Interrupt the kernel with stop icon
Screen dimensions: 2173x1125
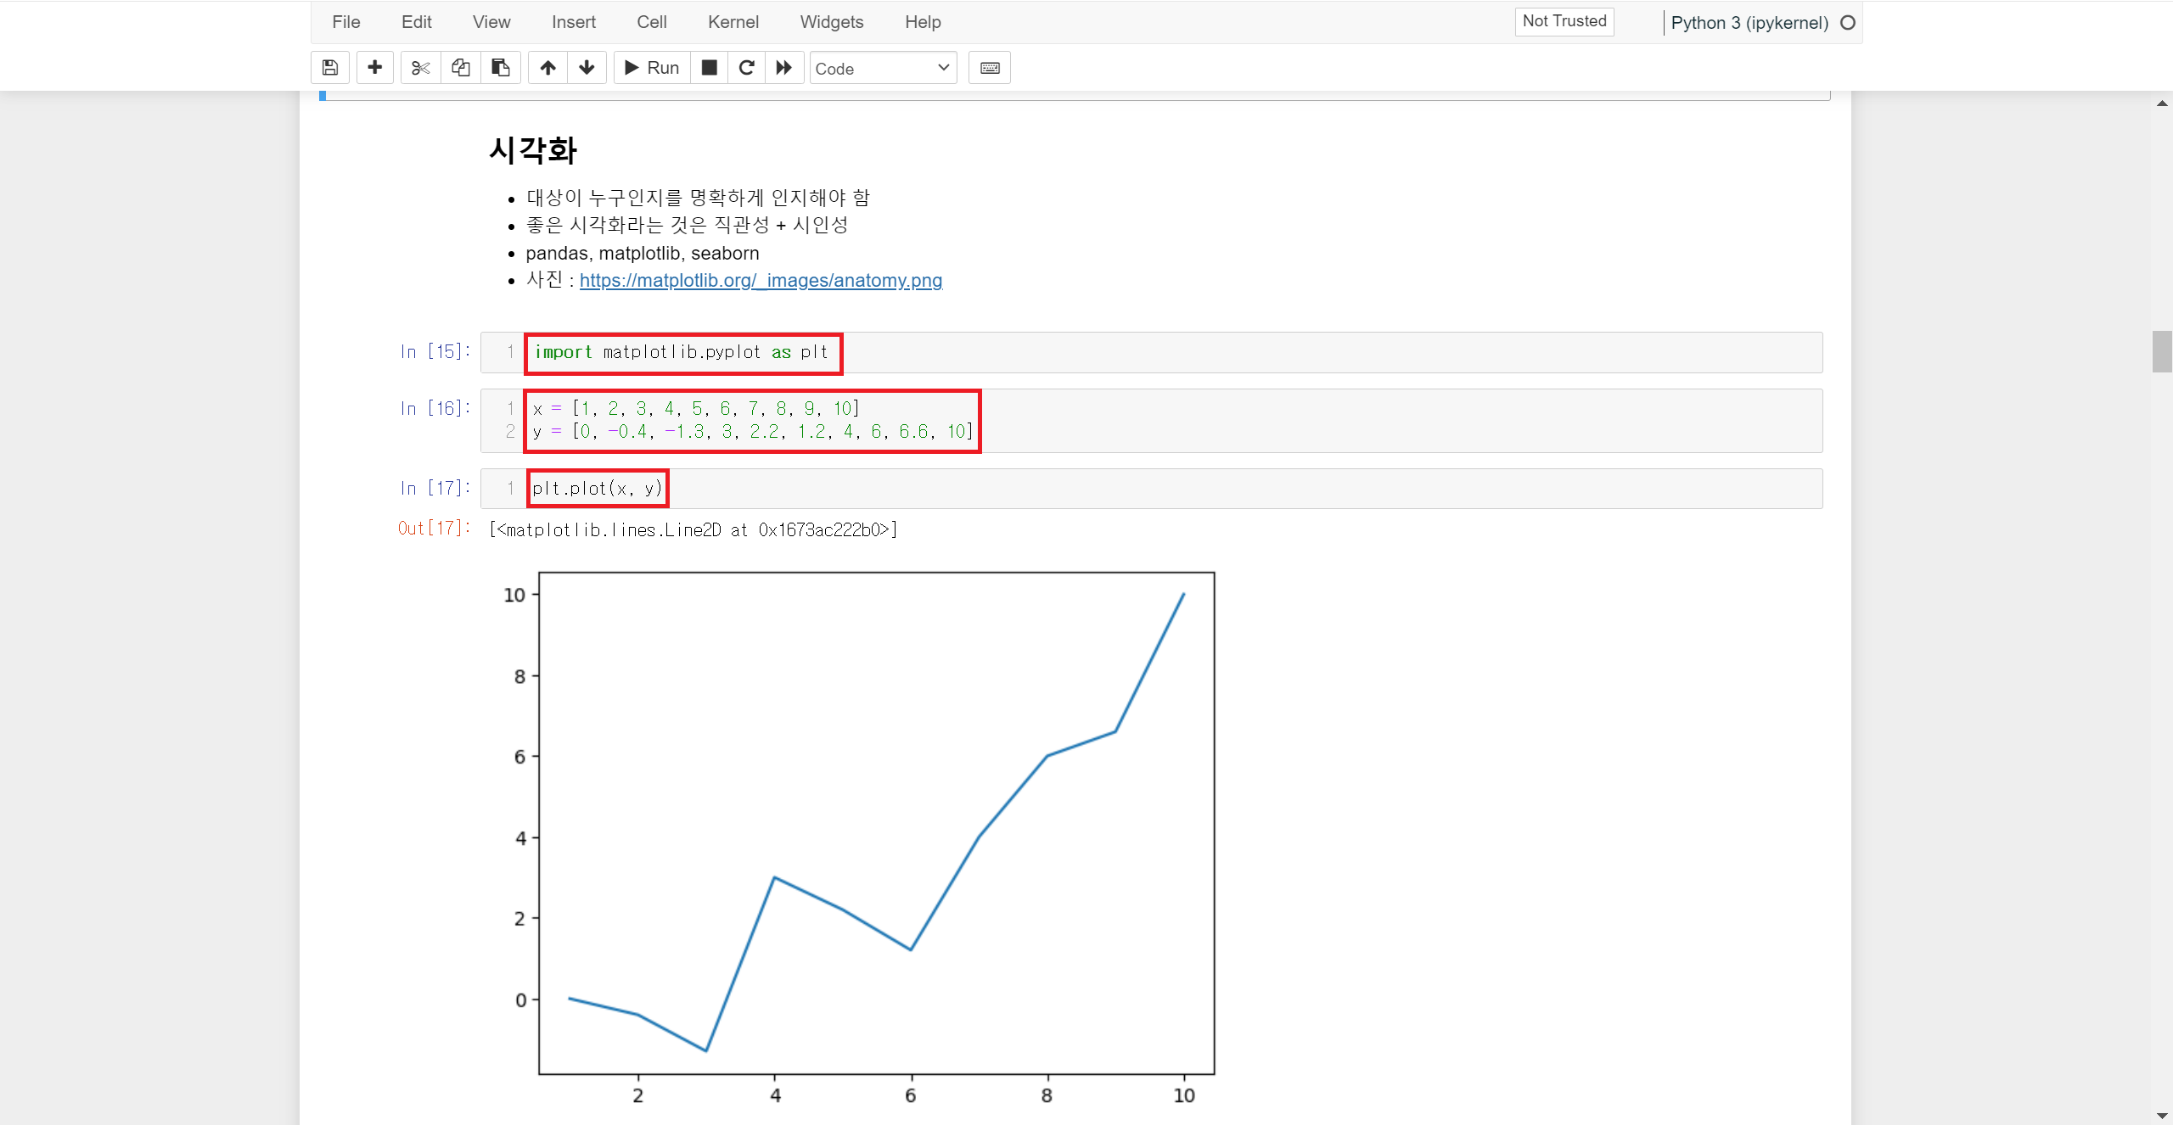(x=710, y=68)
